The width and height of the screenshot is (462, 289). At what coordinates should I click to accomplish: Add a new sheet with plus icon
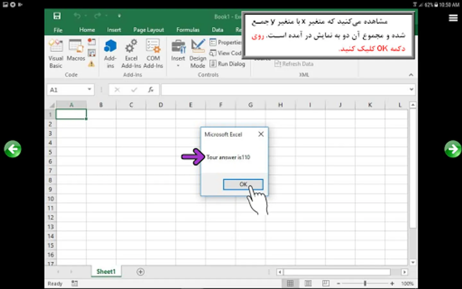140,272
